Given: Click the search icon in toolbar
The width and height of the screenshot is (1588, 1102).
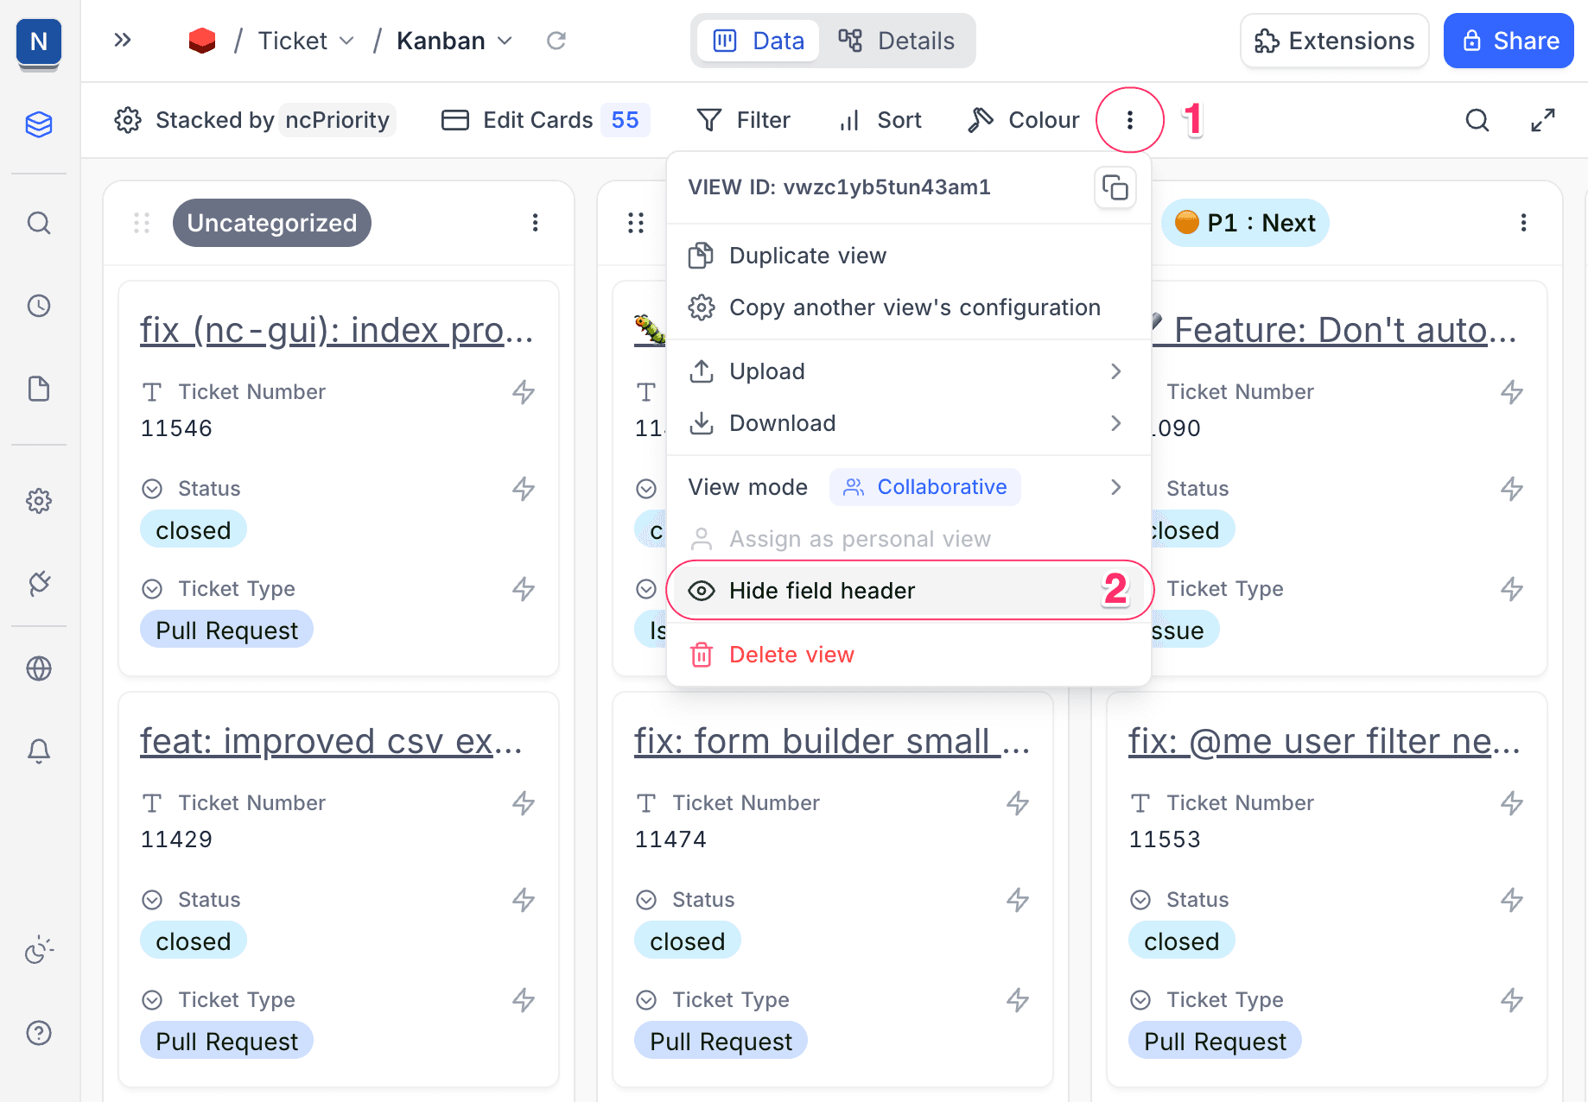Looking at the screenshot, I should (x=1477, y=120).
